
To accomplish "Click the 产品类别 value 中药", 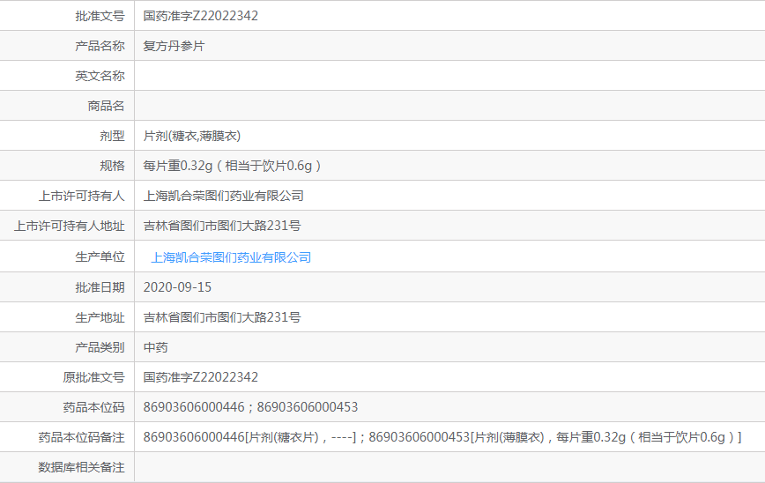I will 155,347.
